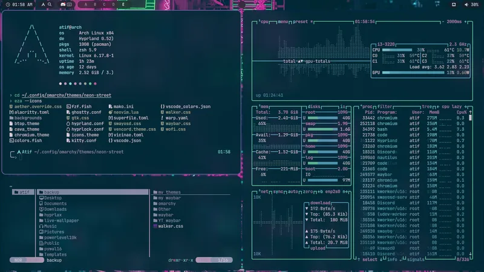Click the signals option at proc panel bottom

tap(416, 260)
